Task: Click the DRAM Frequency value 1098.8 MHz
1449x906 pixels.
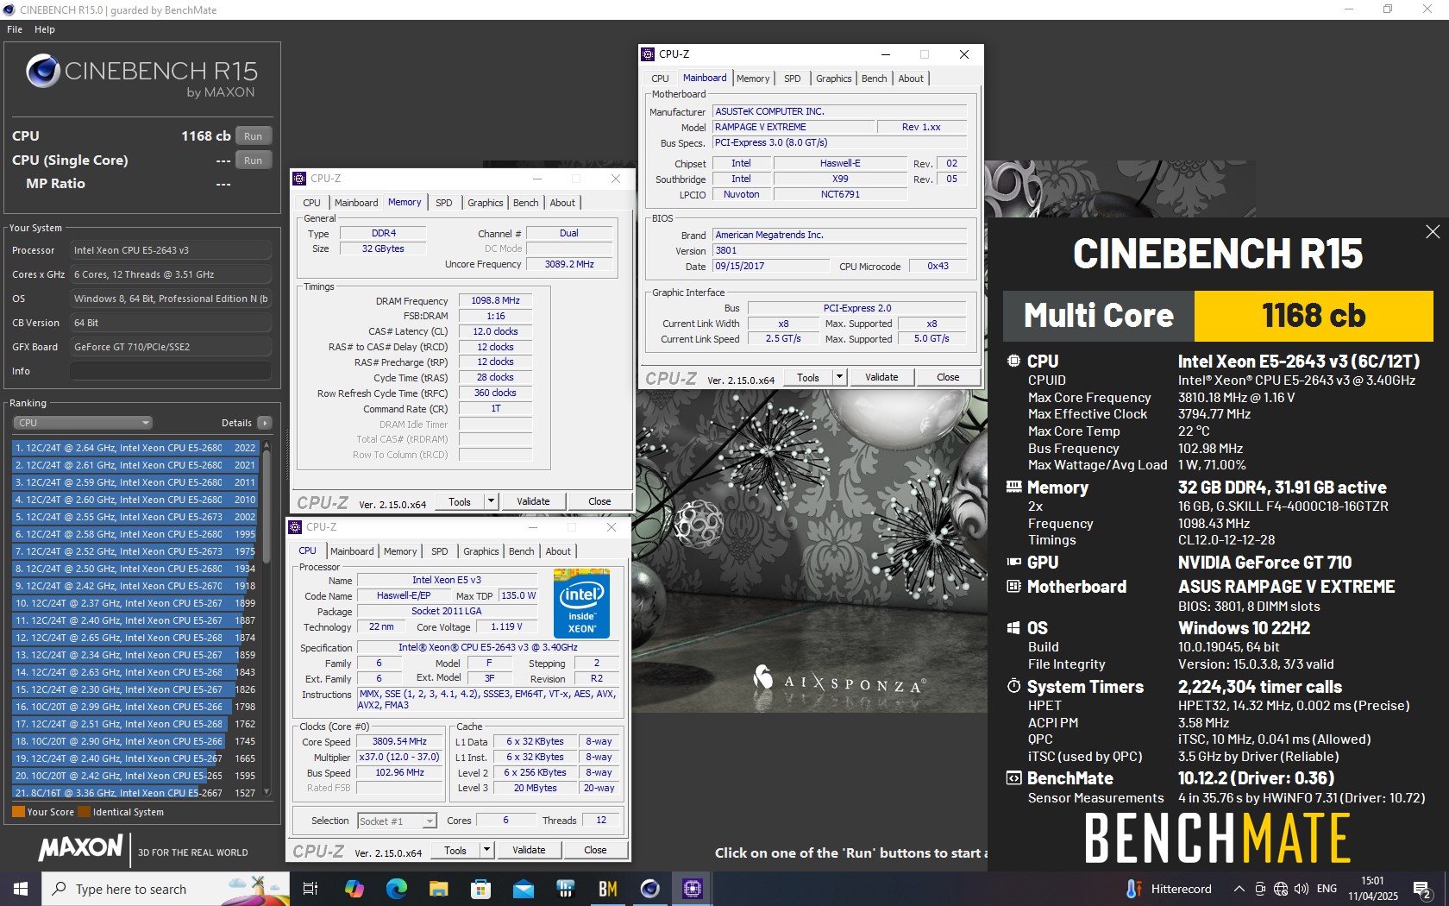Action: tap(495, 300)
